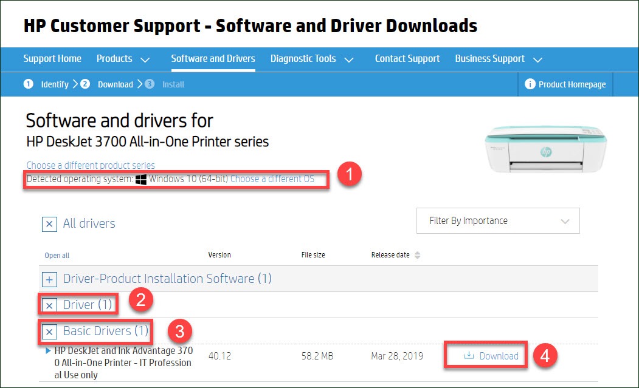This screenshot has height=388, width=639.
Task: Click the Windows logo next to detected OS
Action: click(141, 180)
